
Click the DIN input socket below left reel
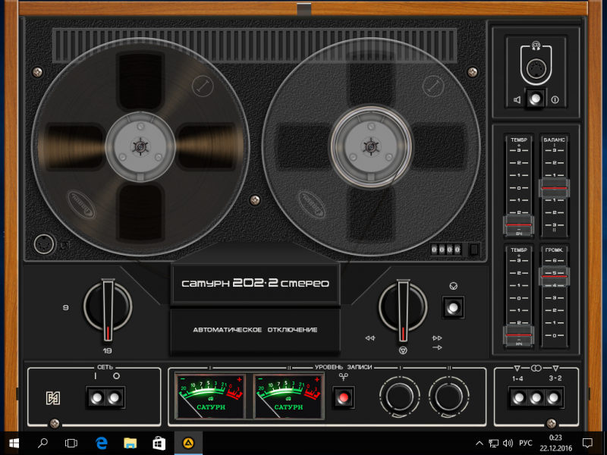44,244
